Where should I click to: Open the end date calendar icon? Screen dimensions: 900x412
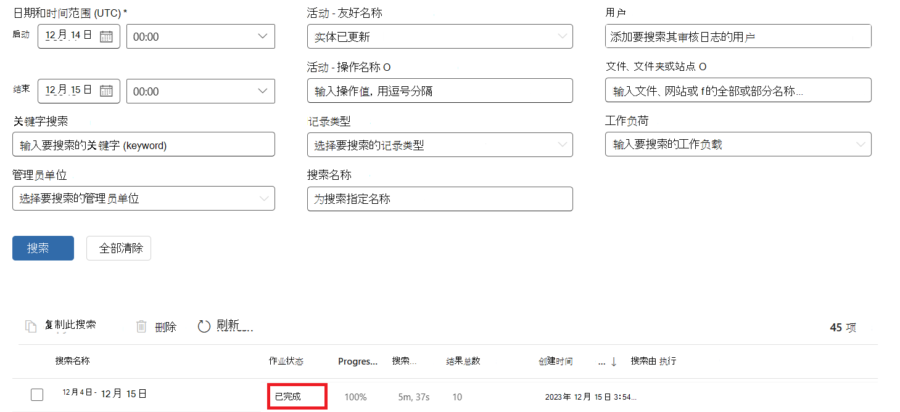click(106, 91)
